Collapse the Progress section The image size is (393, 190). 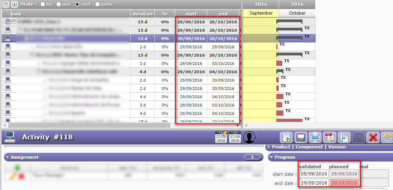[x=271, y=157]
